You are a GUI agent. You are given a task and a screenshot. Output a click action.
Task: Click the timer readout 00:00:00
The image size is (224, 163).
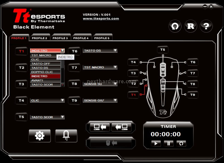(x=166, y=134)
